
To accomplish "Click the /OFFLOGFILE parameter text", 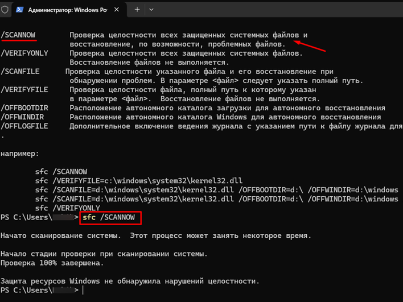I will click(x=24, y=126).
